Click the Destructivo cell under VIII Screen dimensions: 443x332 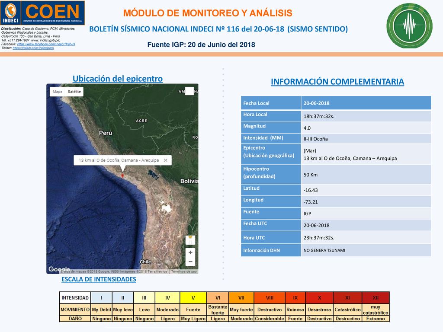[x=270, y=310]
